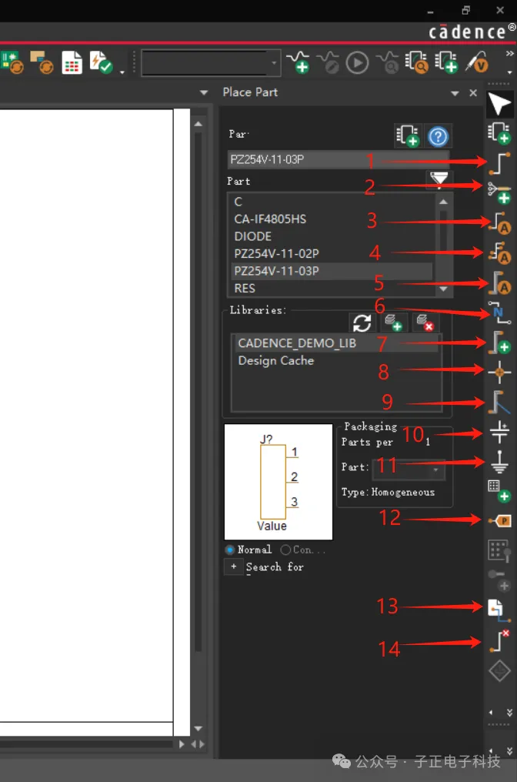Expand the right toolbar overflow chevron
Image resolution: width=517 pixels, height=782 pixels.
click(509, 712)
